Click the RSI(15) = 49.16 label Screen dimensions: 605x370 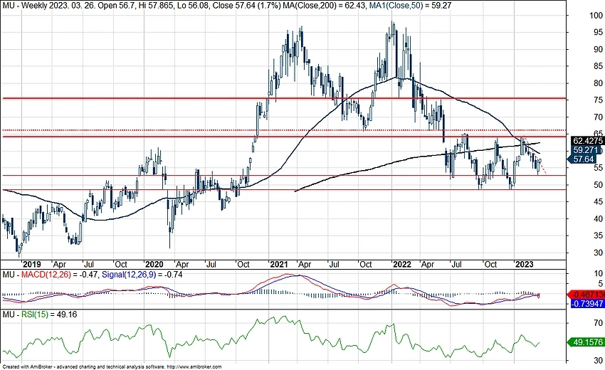point(49,314)
